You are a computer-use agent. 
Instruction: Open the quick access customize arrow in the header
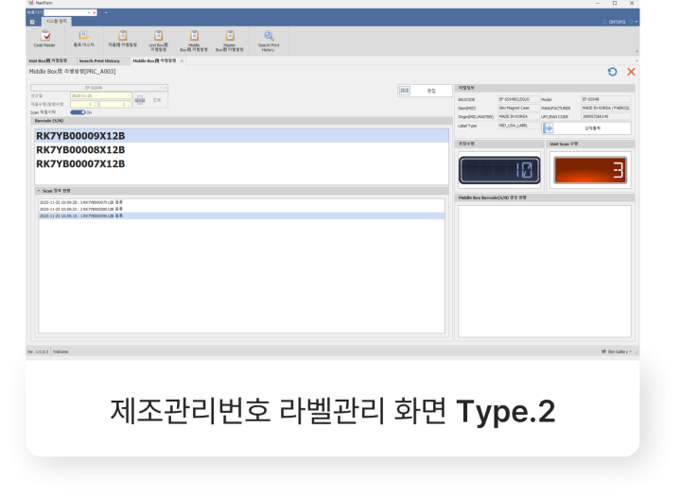click(x=106, y=12)
